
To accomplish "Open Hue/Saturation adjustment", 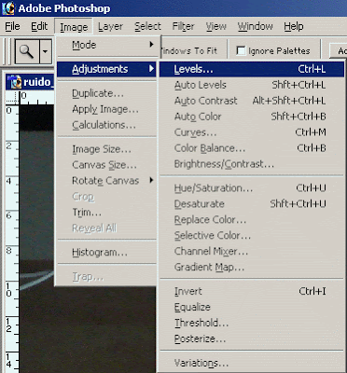I will coord(252,188).
